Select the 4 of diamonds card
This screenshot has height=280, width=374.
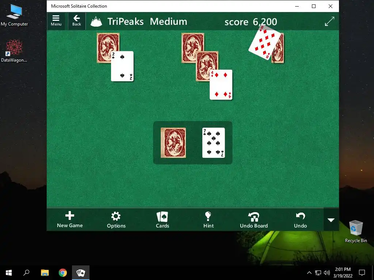coord(221,85)
